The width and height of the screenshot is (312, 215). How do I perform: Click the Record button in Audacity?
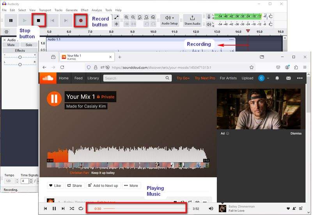81,20
